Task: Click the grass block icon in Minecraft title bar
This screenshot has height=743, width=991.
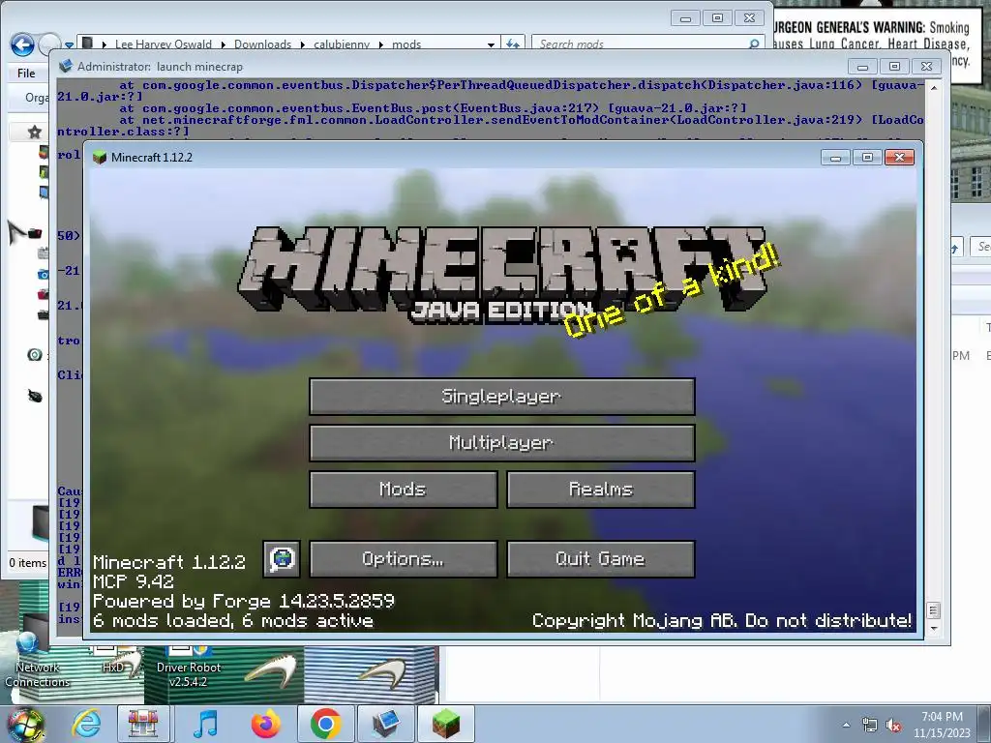Action: tap(100, 157)
